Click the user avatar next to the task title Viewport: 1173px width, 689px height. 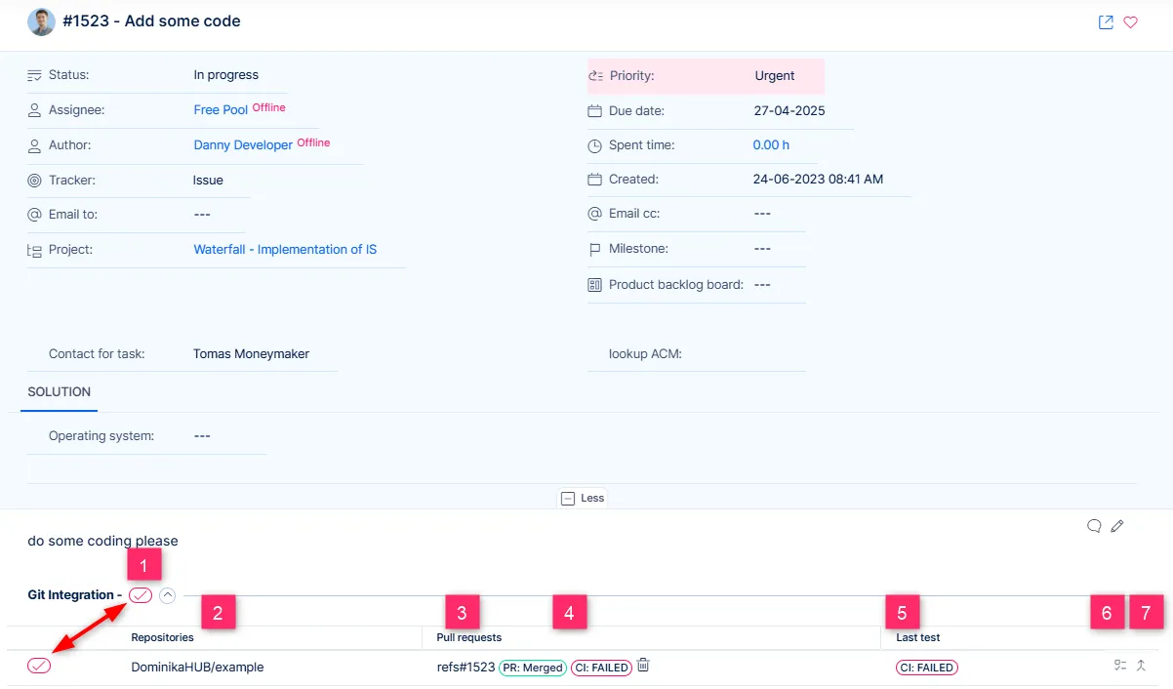pyautogui.click(x=41, y=21)
